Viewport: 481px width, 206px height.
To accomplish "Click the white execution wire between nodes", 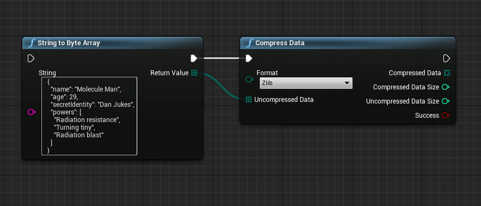I will tap(221, 58).
